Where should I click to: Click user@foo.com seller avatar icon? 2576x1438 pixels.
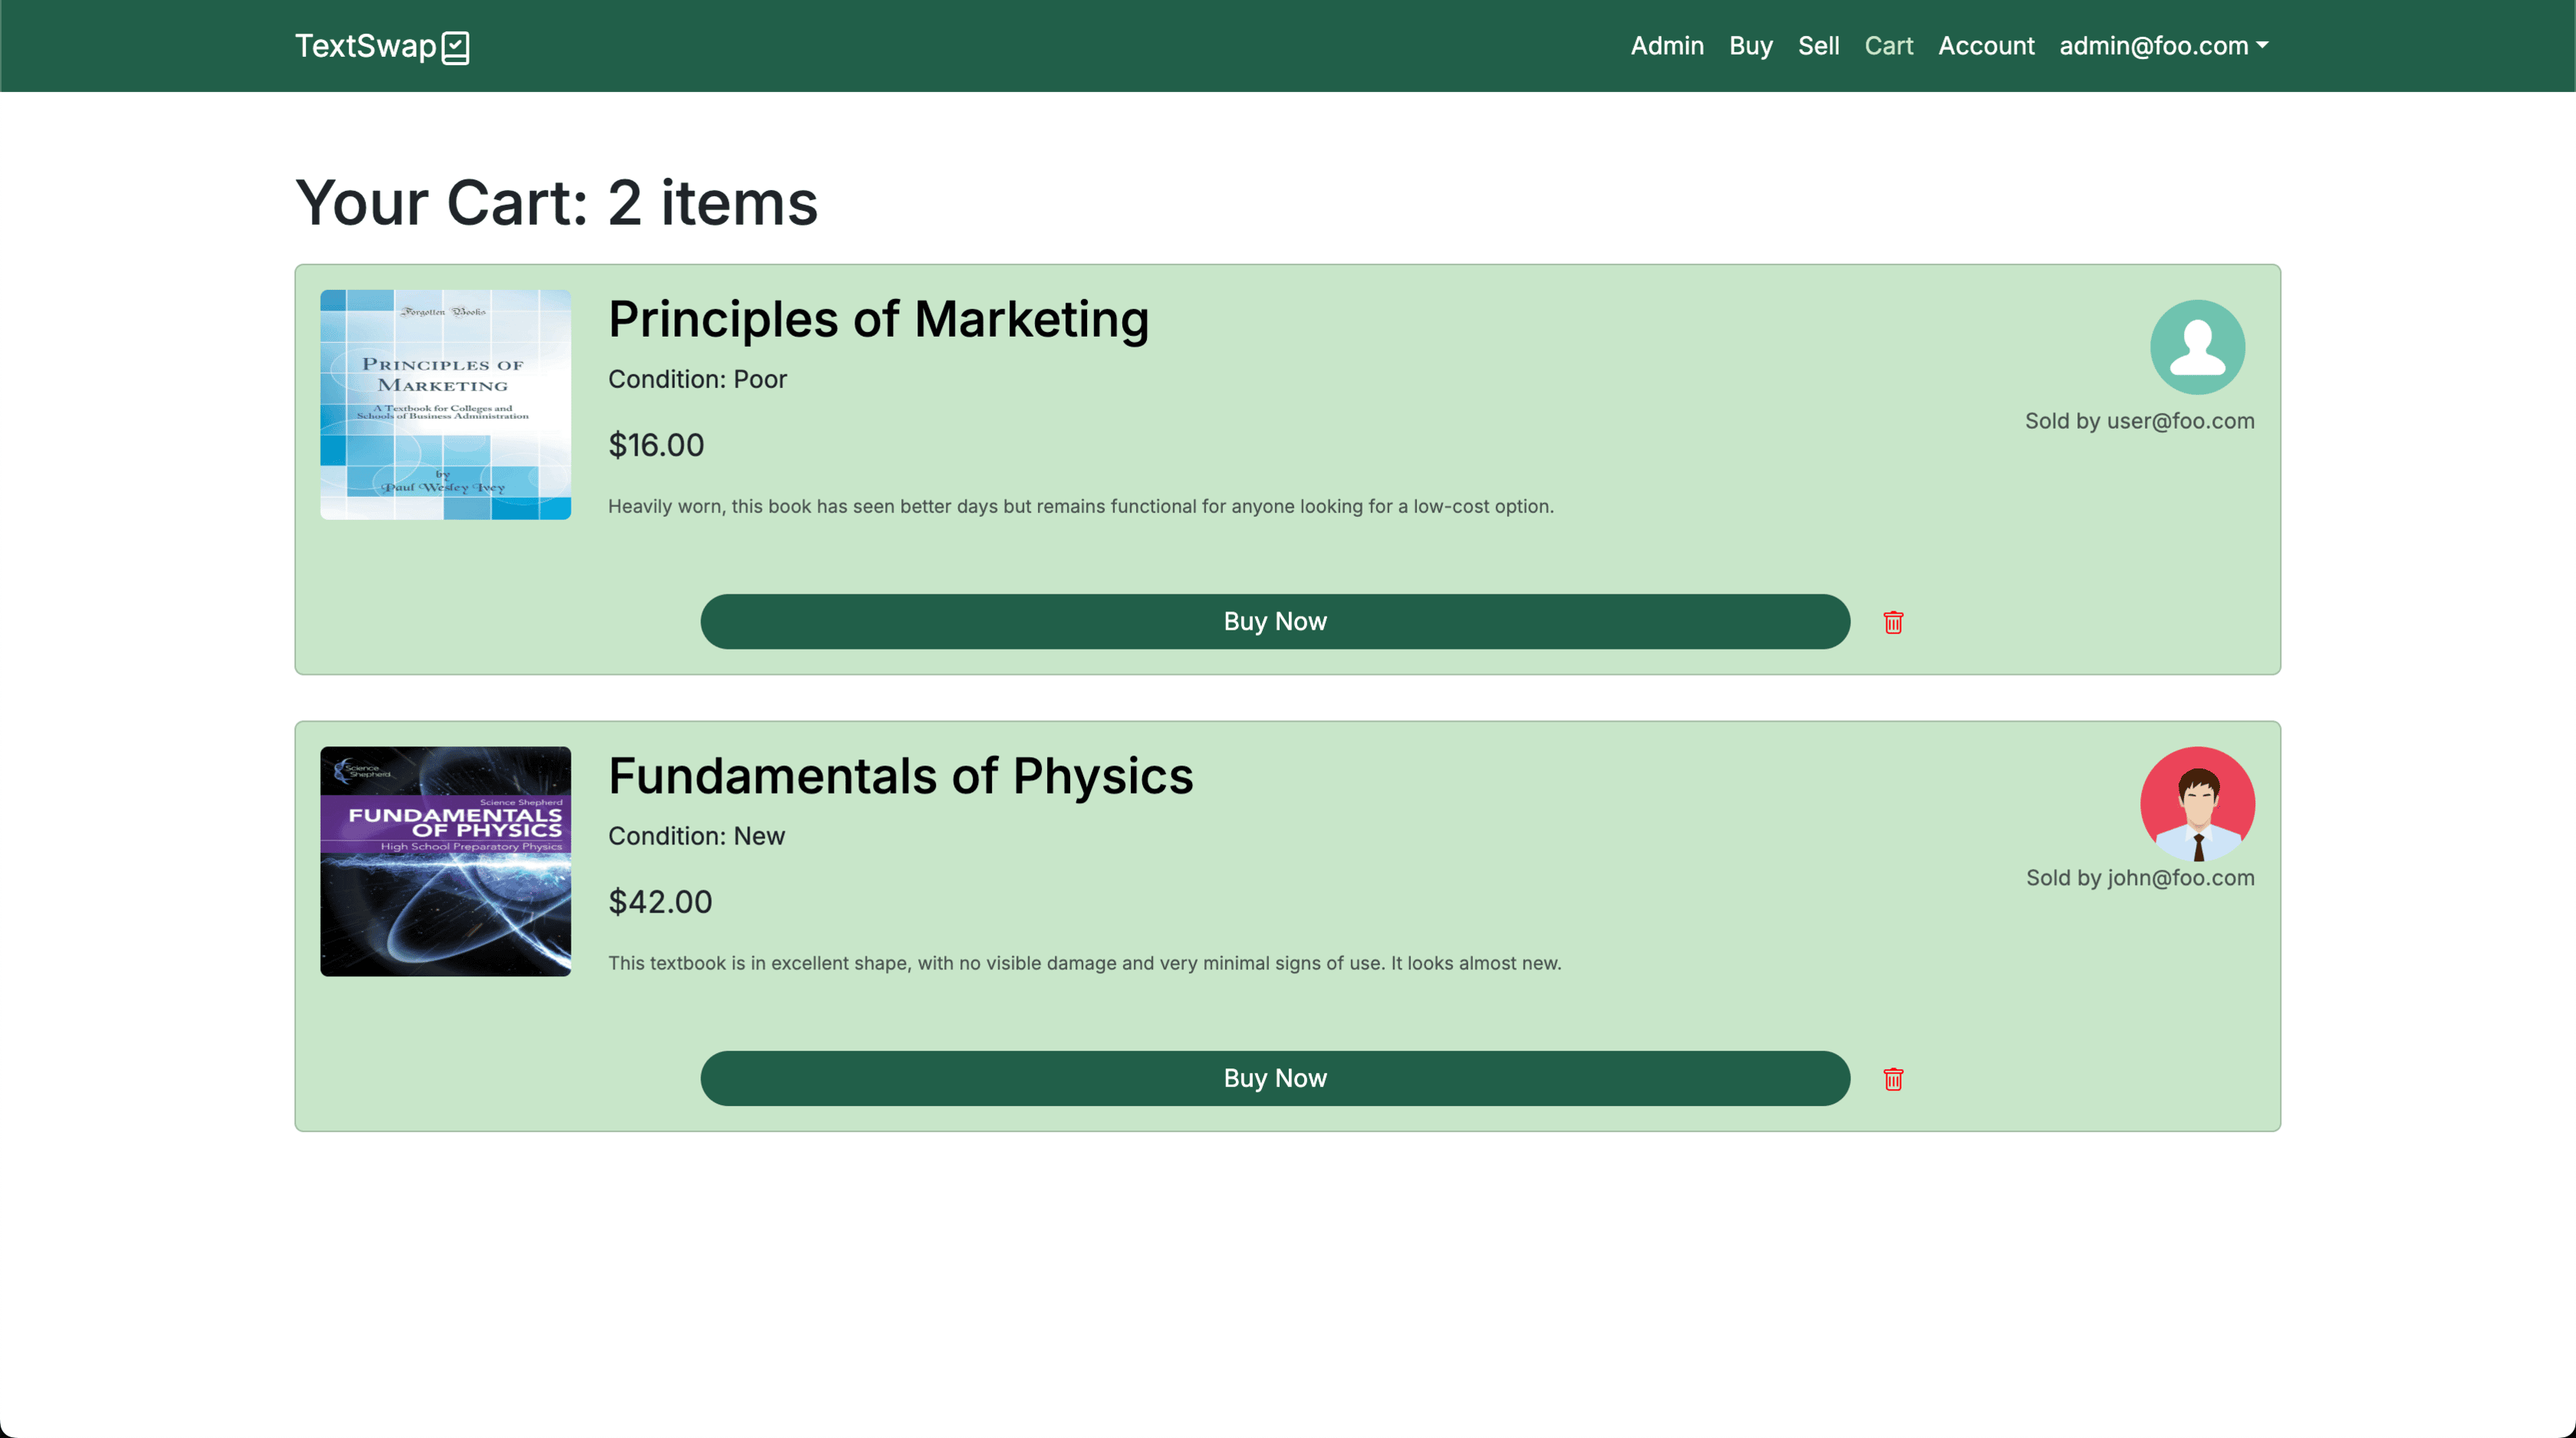2196,347
